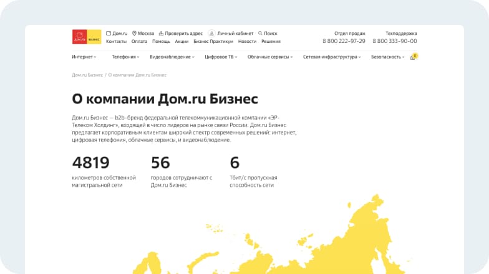
Task: Open the shopping cart icon
Action: [x=413, y=57]
